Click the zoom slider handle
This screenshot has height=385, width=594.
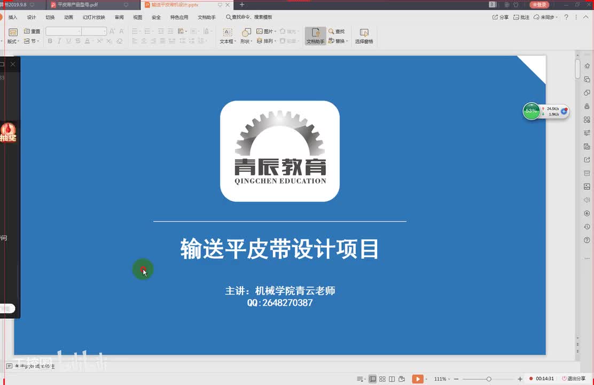click(x=489, y=379)
